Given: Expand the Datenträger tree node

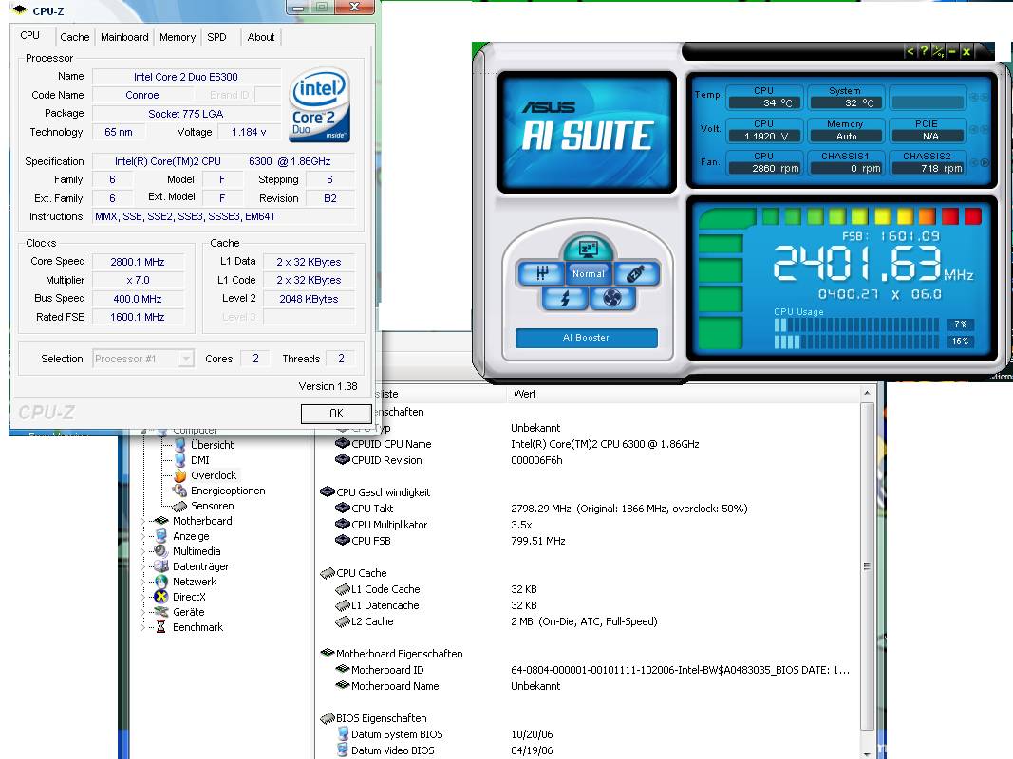Looking at the screenshot, I should [x=142, y=566].
